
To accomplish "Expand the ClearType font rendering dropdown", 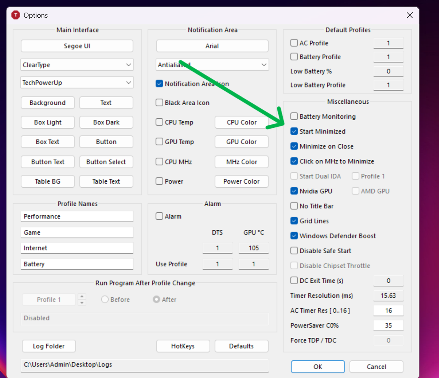I will pyautogui.click(x=77, y=65).
